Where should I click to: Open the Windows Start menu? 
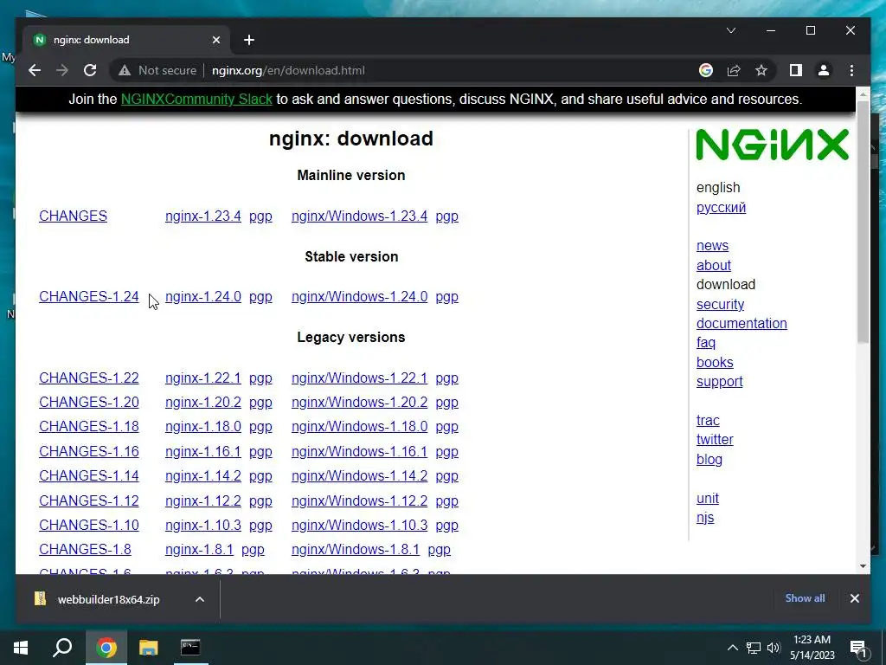[x=21, y=648]
